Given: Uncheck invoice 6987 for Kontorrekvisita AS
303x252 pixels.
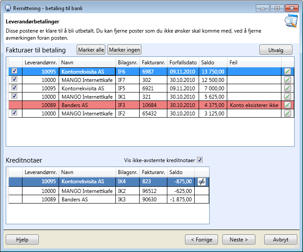Looking at the screenshot, I should (x=14, y=71).
